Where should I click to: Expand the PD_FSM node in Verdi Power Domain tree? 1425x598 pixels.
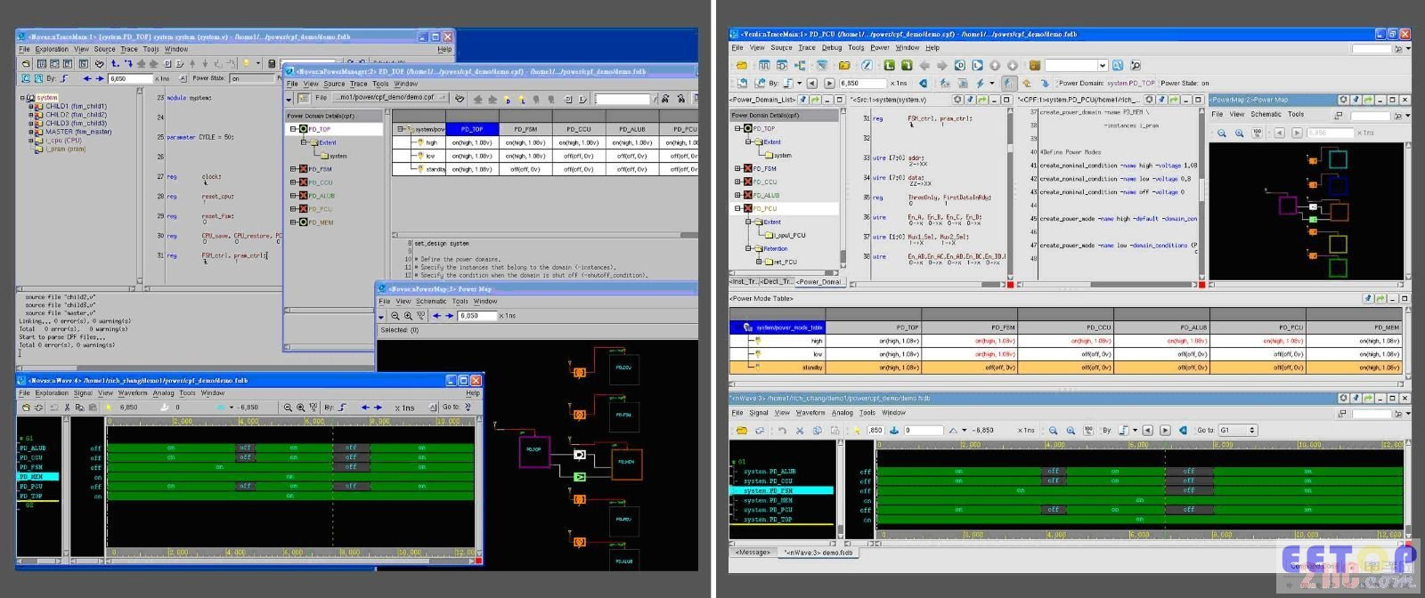click(738, 168)
